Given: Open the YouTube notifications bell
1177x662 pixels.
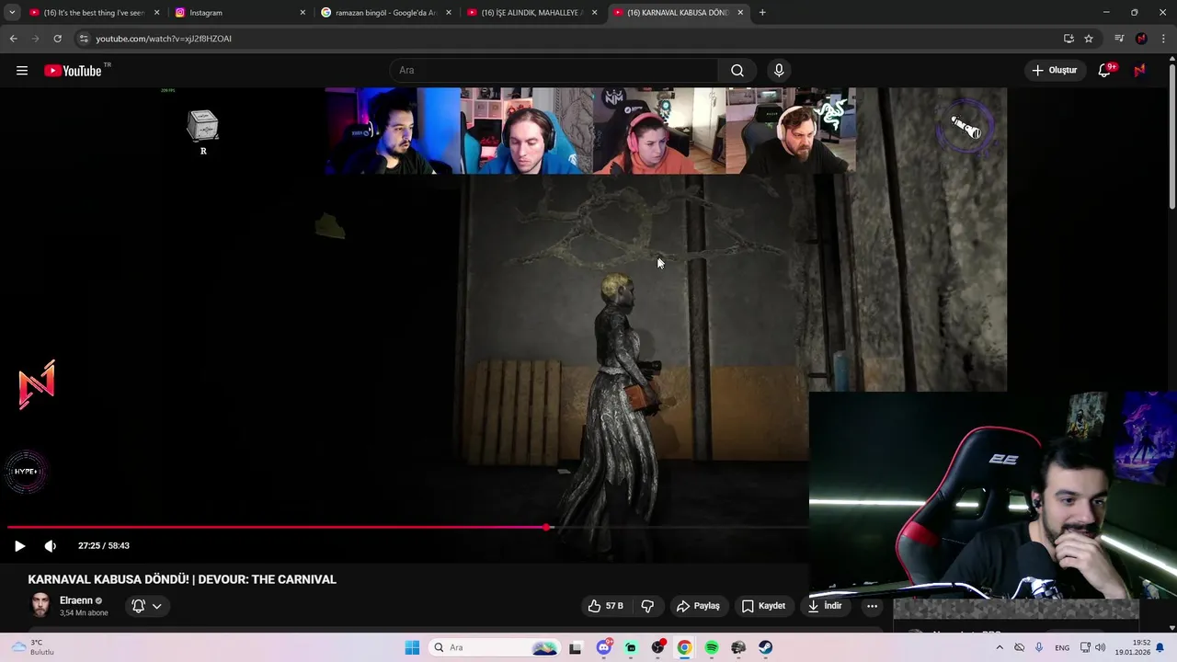Looking at the screenshot, I should pyautogui.click(x=1105, y=71).
